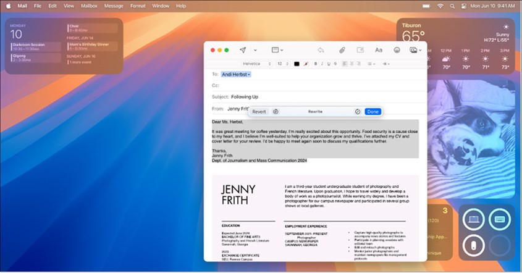Click keyboard icon in battery widget
The width and height of the screenshot is (522, 273).
click(x=500, y=219)
